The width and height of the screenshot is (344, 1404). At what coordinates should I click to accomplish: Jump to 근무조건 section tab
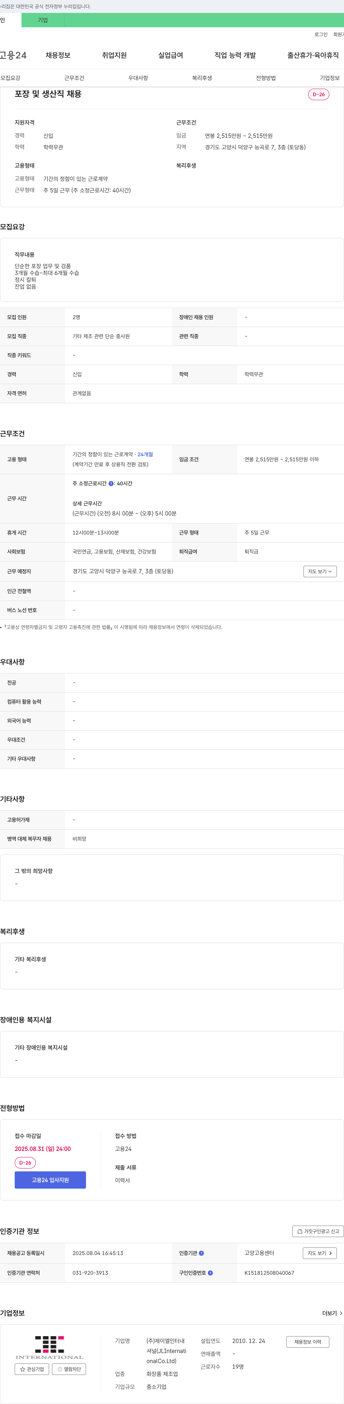coord(74,78)
